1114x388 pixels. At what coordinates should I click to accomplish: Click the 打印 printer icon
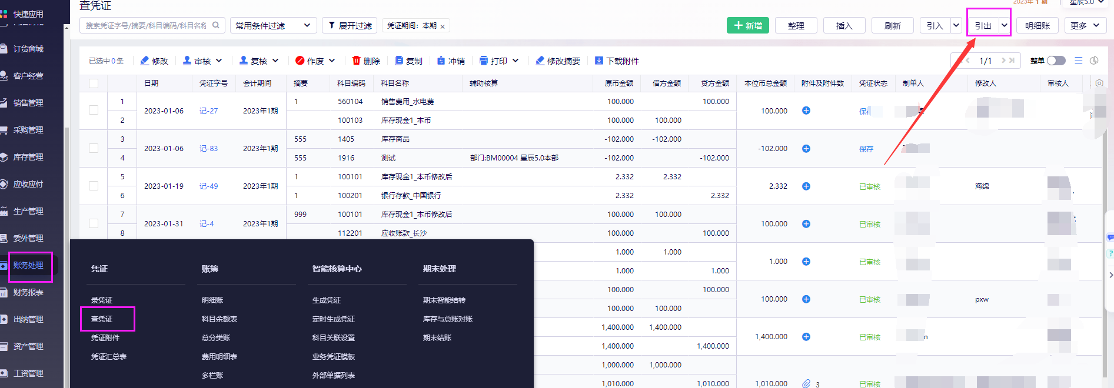pyautogui.click(x=484, y=61)
